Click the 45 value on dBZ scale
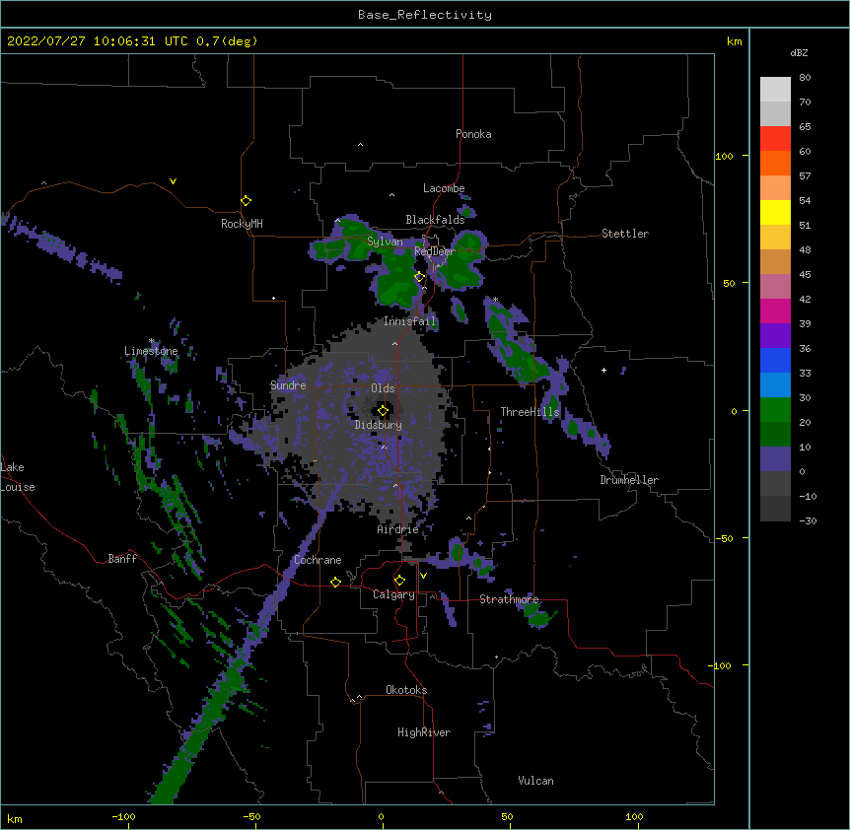The height and width of the screenshot is (830, 850). (x=805, y=274)
